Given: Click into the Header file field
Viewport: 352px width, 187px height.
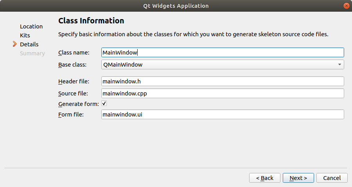Looking at the screenshot, I should click(222, 81).
